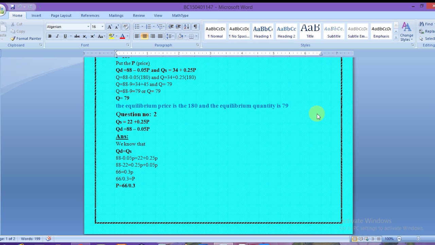Open the Review tab
This screenshot has width=435, height=245.
[139, 16]
